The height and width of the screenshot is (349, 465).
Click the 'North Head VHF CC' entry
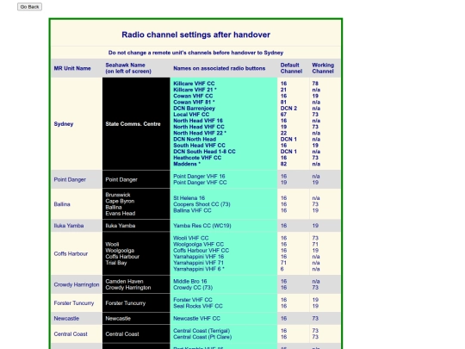pyautogui.click(x=199, y=127)
